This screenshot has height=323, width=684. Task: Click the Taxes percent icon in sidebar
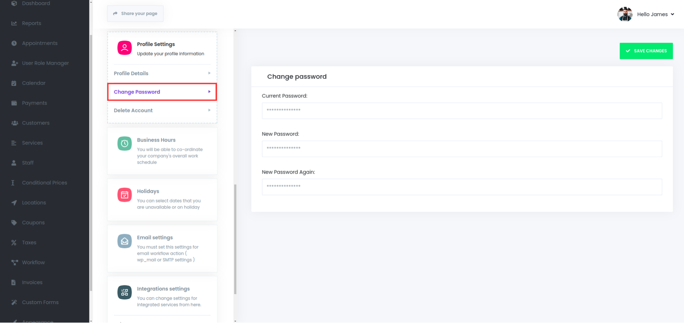coord(14,243)
